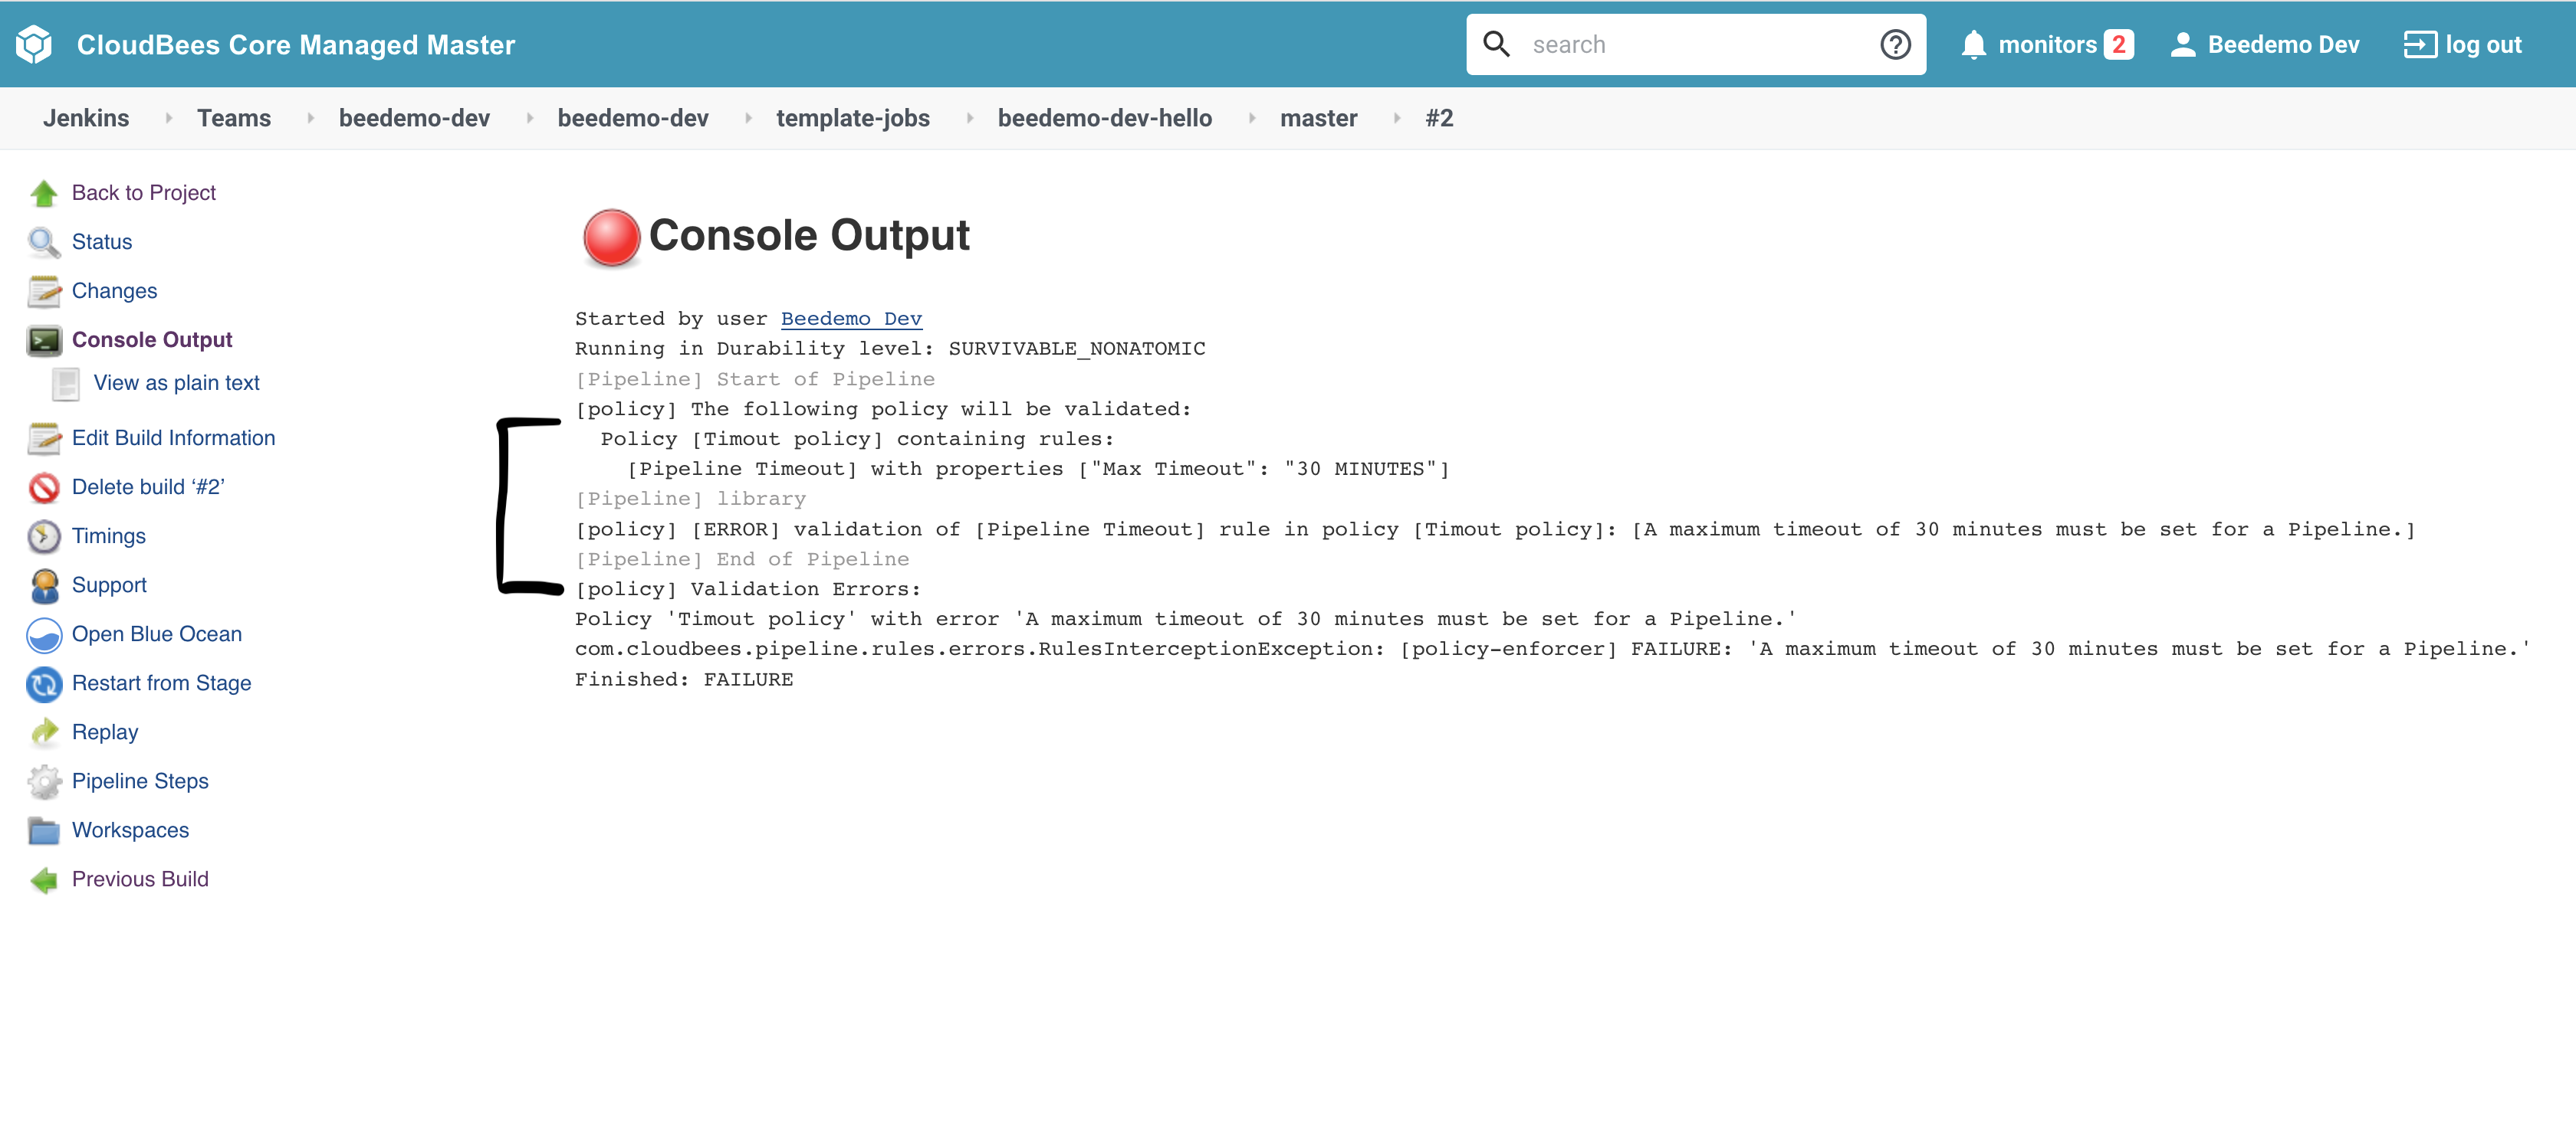Viewport: 2576px width, 1123px height.
Task: Open Pipeline Steps link
Action: (140, 781)
